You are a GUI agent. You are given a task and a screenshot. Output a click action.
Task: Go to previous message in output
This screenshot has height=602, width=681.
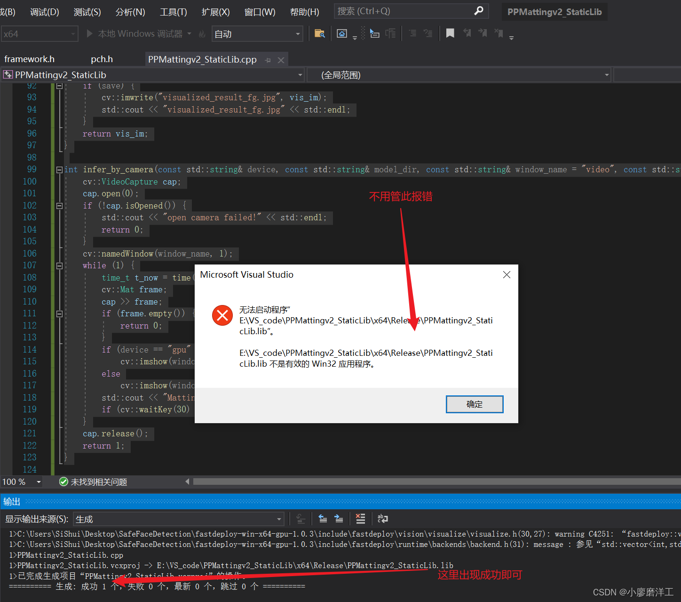(323, 519)
